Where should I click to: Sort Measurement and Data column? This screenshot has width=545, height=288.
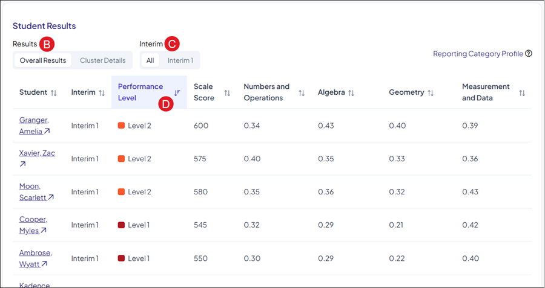pos(522,92)
